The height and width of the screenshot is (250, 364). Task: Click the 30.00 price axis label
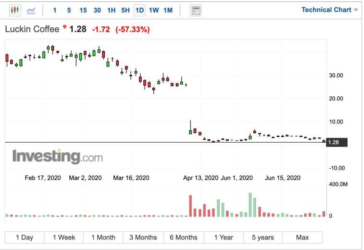click(x=336, y=75)
